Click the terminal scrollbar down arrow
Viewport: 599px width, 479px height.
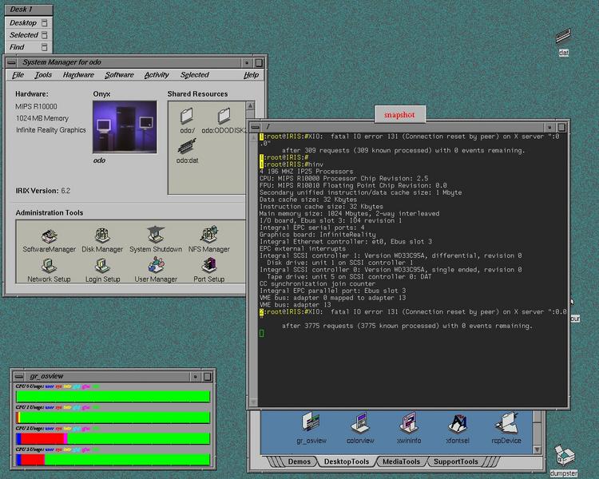pos(254,402)
